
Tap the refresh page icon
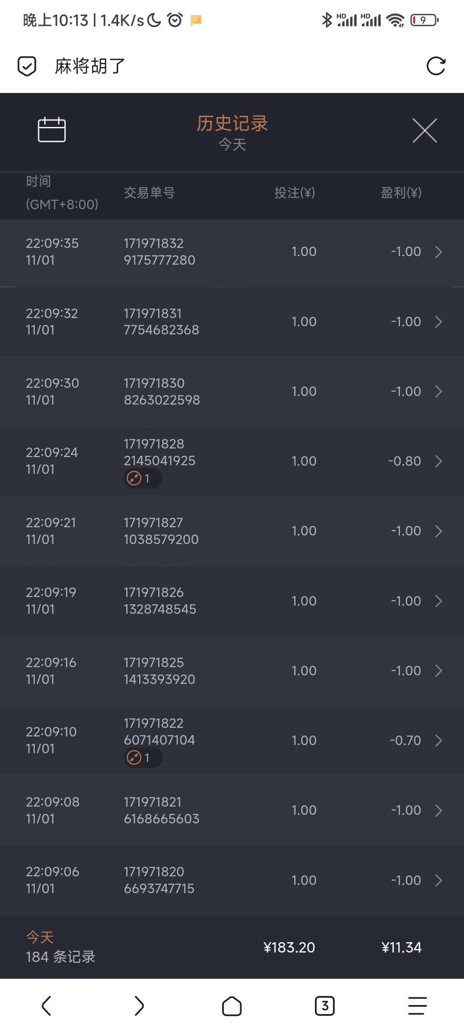(x=436, y=66)
